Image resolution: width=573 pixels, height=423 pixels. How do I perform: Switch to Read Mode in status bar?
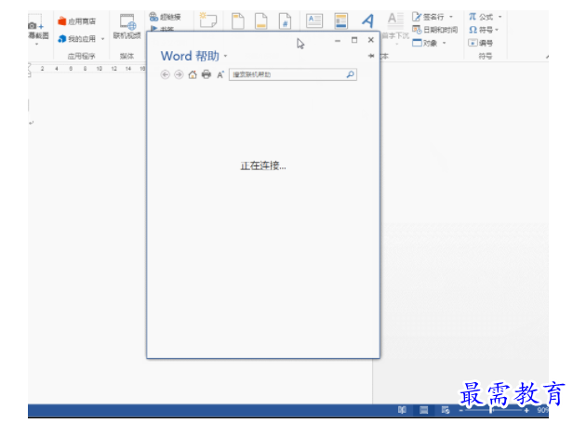(x=402, y=410)
